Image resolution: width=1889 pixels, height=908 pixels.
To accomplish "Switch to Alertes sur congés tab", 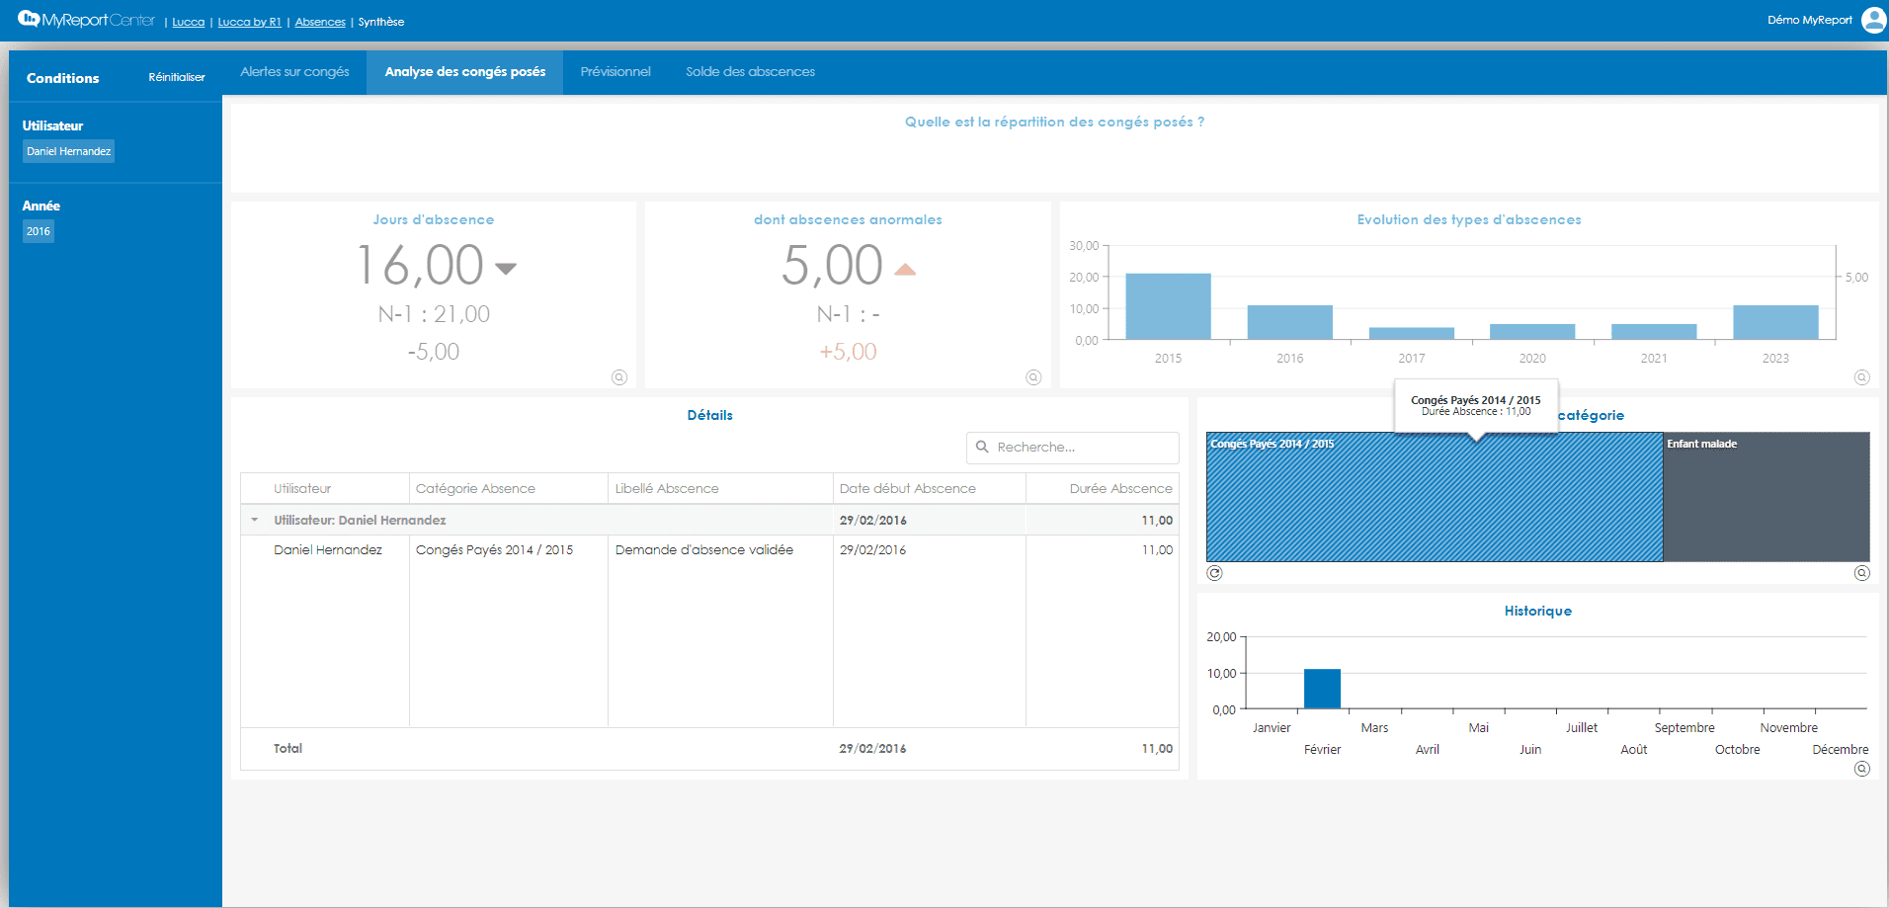I will (294, 72).
